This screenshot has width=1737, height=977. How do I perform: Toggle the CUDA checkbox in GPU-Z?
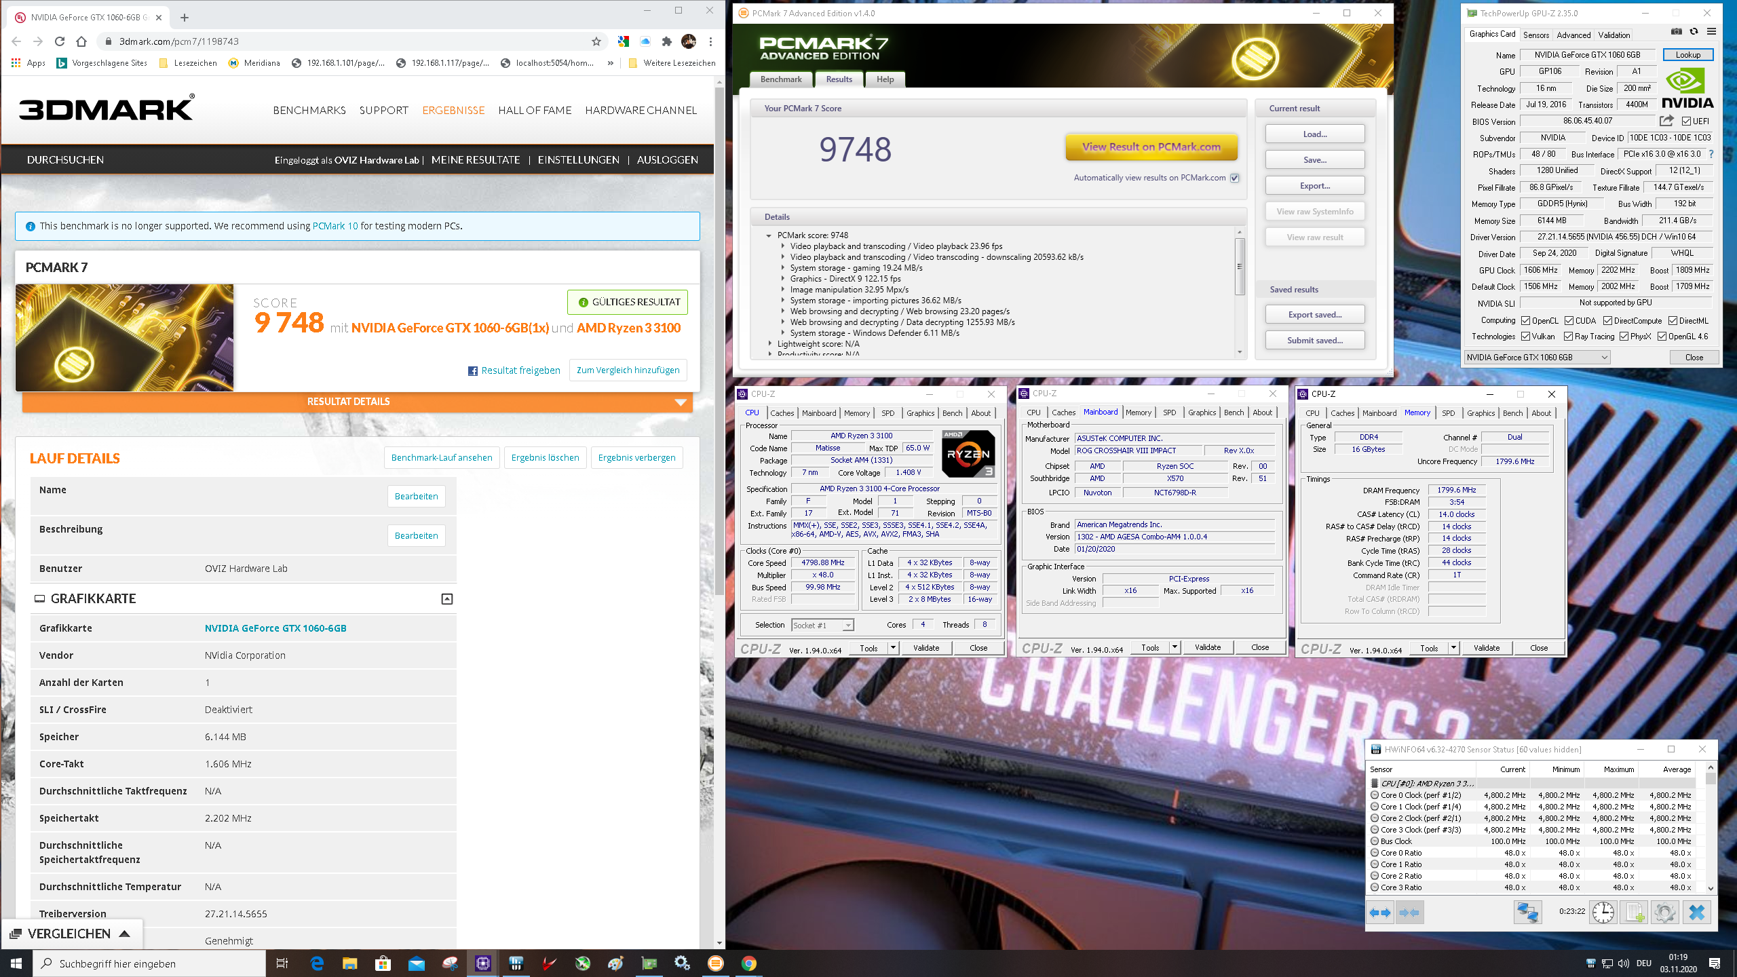pyautogui.click(x=1569, y=321)
